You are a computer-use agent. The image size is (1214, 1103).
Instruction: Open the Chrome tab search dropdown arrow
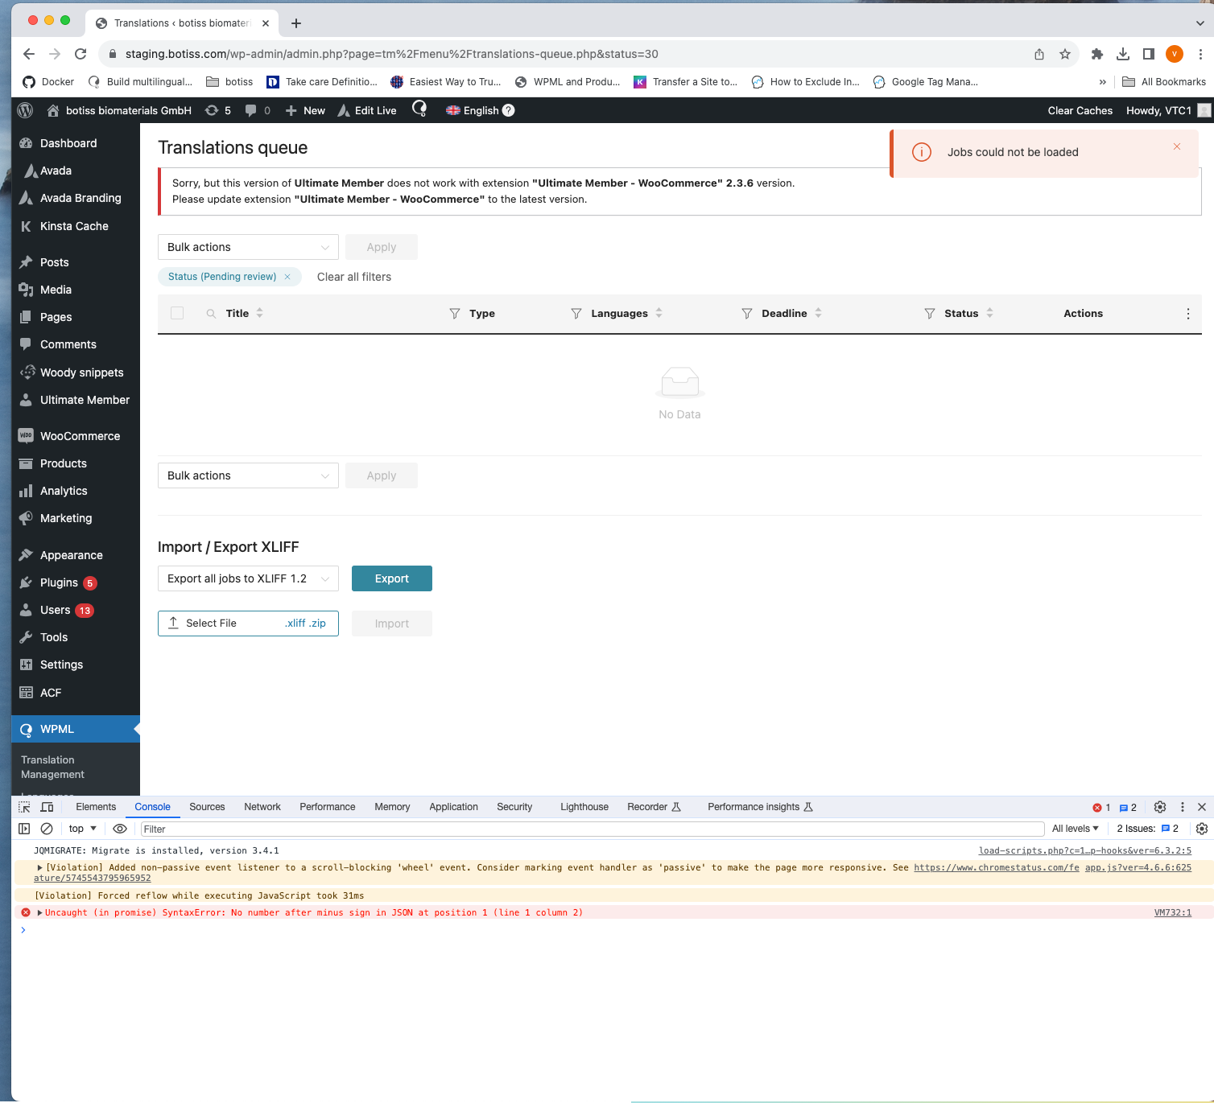coord(1200,23)
